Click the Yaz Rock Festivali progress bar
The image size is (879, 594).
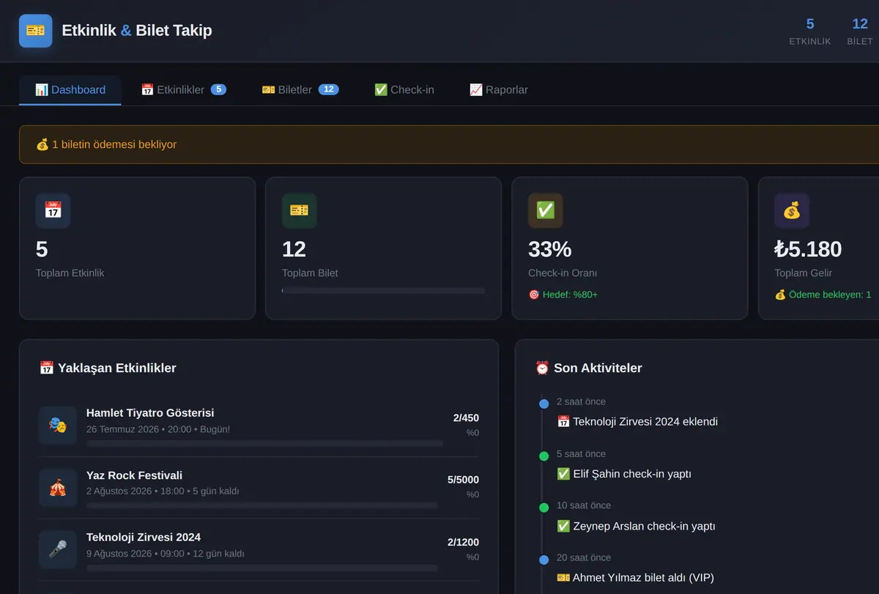[x=262, y=505]
